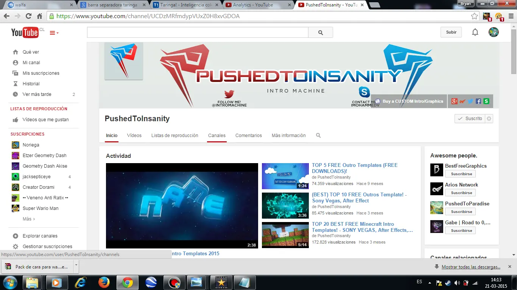
Task: Search within channel using the magnifier tab icon
Action: coord(318,135)
